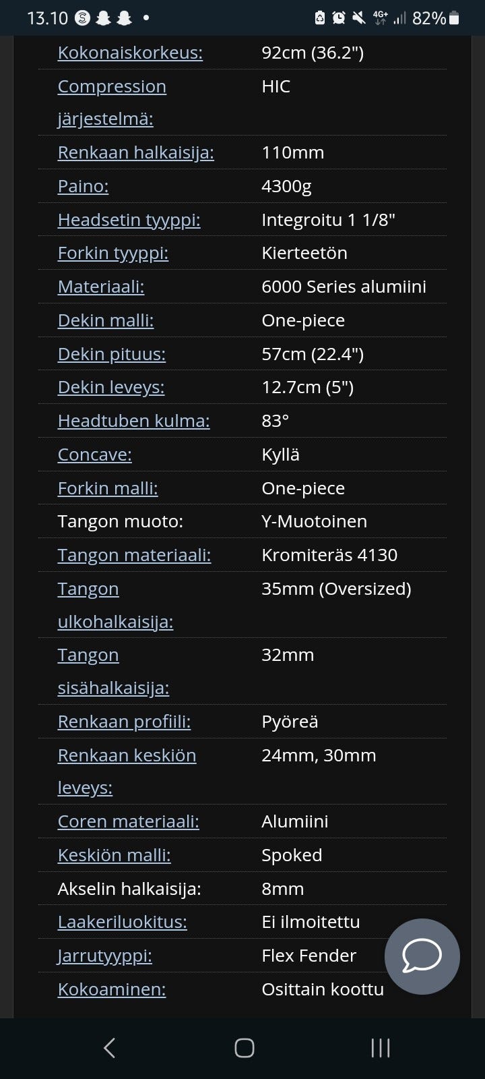Click the Tangon materiaali link
Image resolution: width=485 pixels, height=1079 pixels.
click(134, 555)
